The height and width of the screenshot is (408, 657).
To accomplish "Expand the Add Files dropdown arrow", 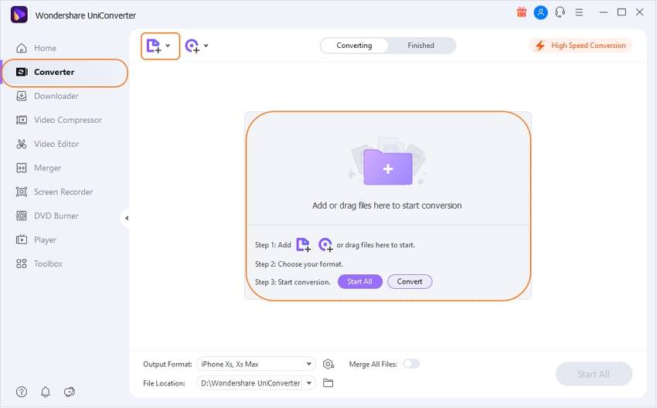I will click(x=168, y=46).
